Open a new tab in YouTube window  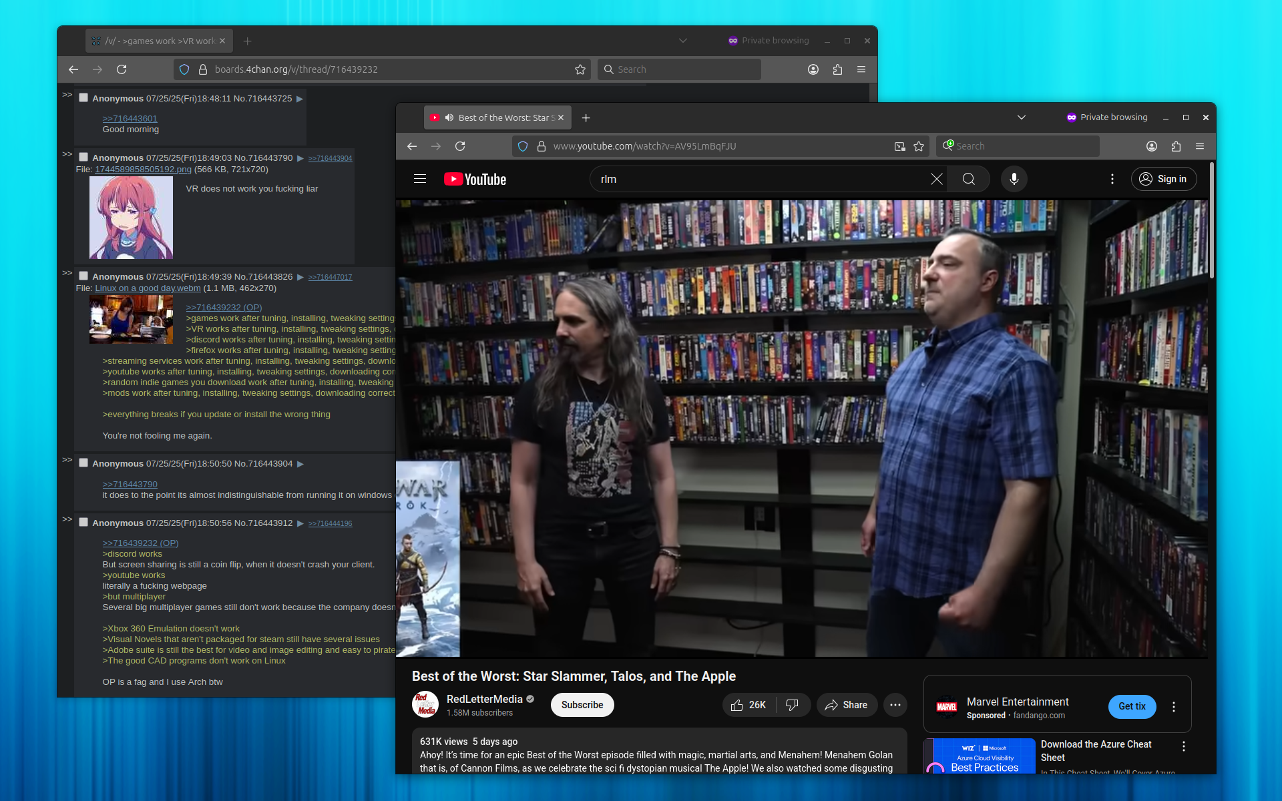point(586,117)
